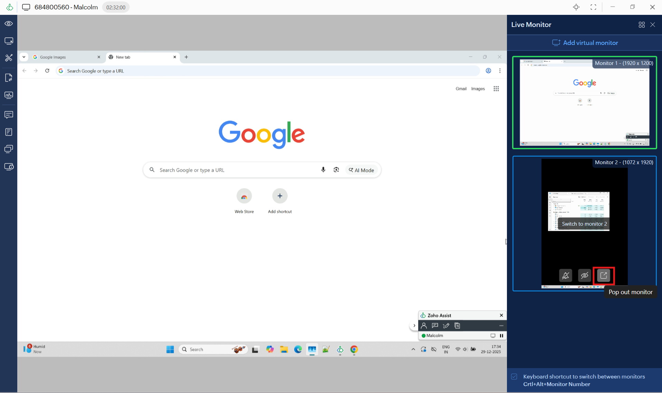Open the multi-monitor icon in the left sidebar
This screenshot has width=662, height=393.
click(9, 149)
